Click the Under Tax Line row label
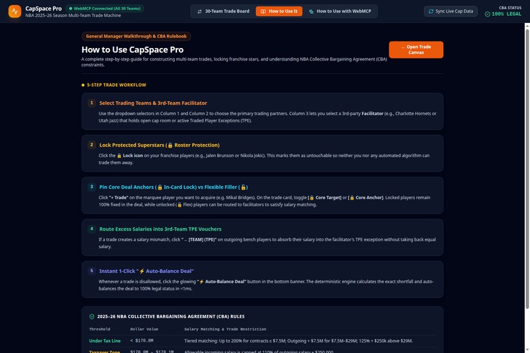 click(x=105, y=341)
